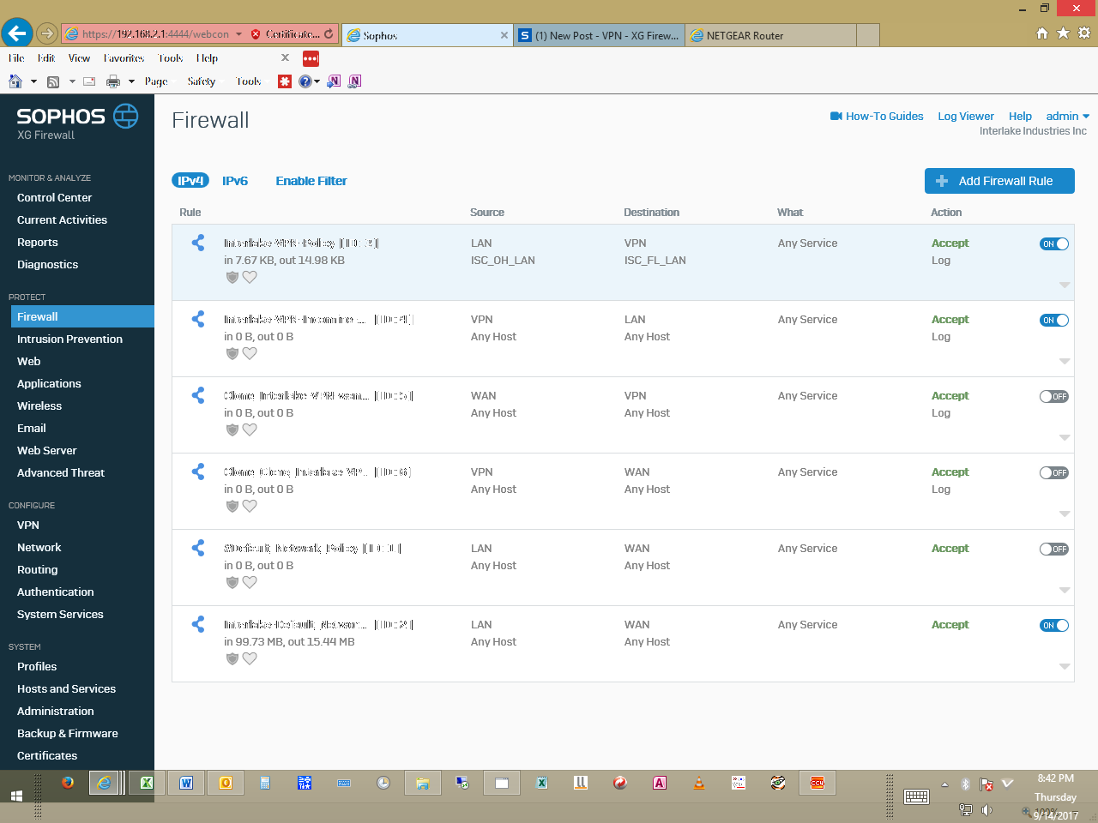
Task: Click rule-type icon of rule ID 3
Action: [198, 243]
